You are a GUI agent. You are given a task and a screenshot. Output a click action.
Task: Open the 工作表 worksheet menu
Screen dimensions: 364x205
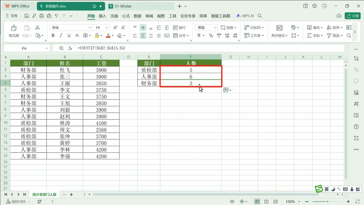point(254,36)
